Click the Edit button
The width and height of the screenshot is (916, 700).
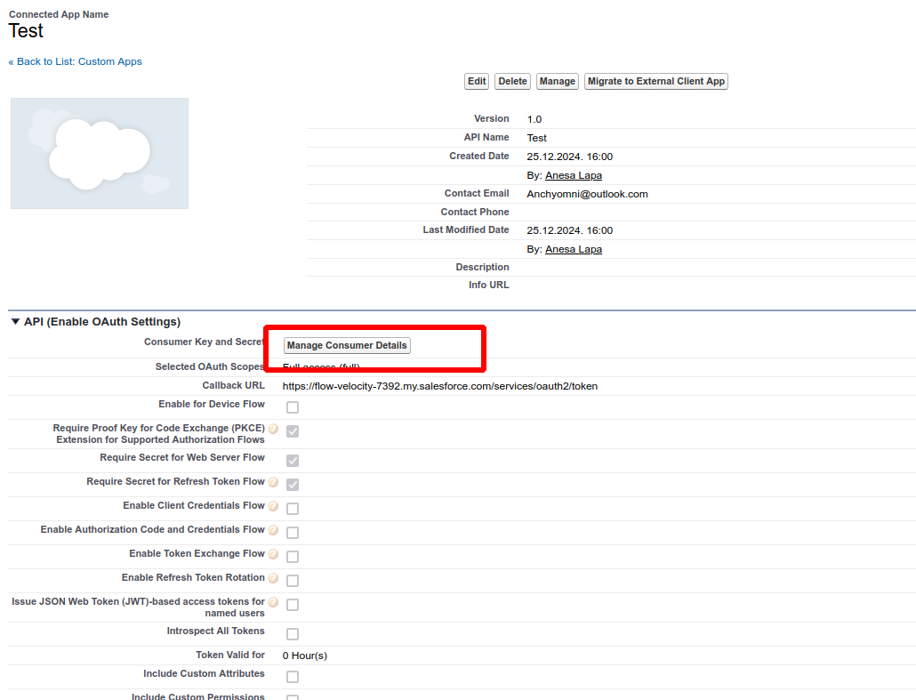(477, 81)
